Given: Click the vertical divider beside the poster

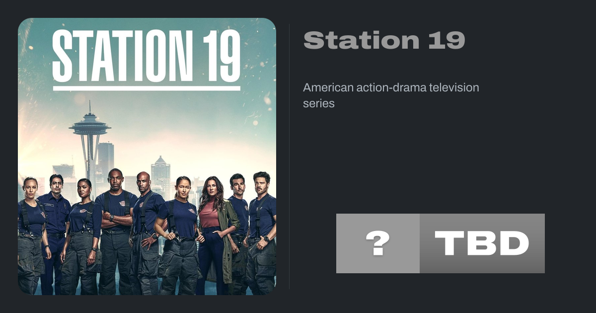Looking at the screenshot, I should tap(290, 156).
